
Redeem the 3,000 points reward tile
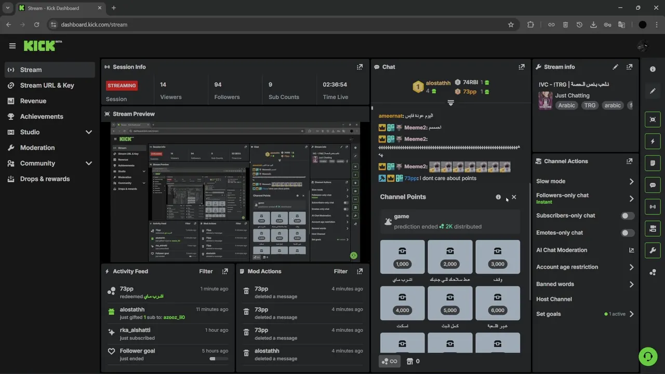point(498,257)
